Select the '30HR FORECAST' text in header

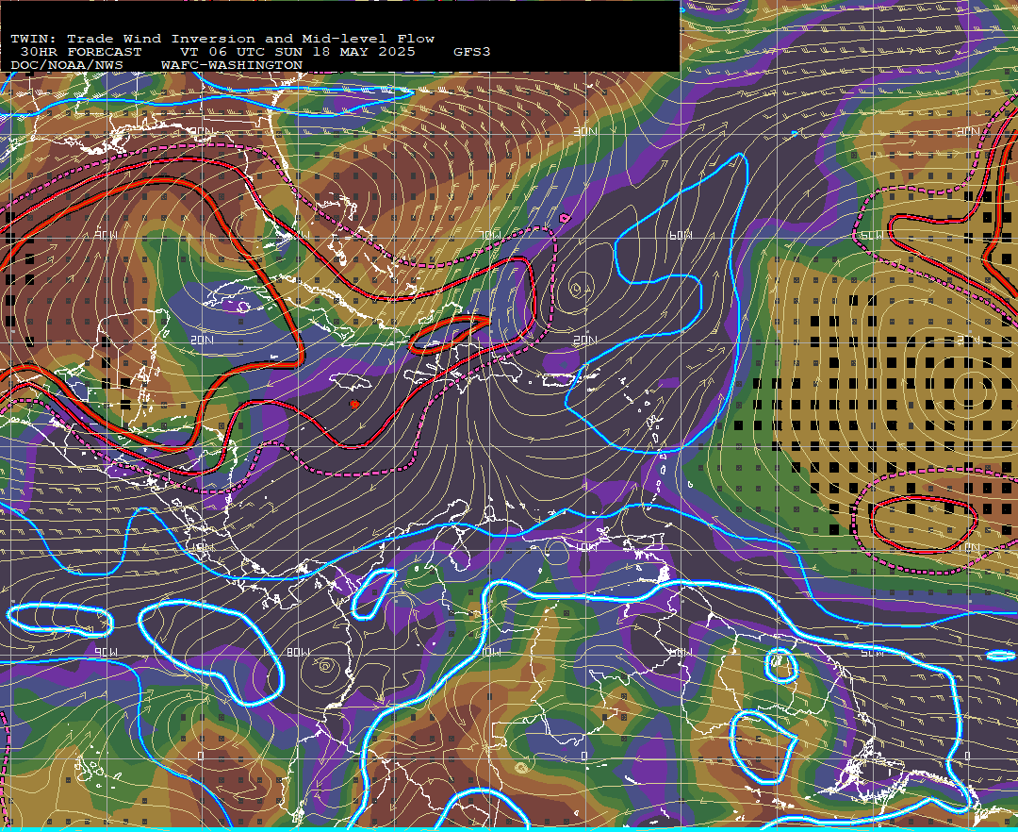pyautogui.click(x=81, y=52)
